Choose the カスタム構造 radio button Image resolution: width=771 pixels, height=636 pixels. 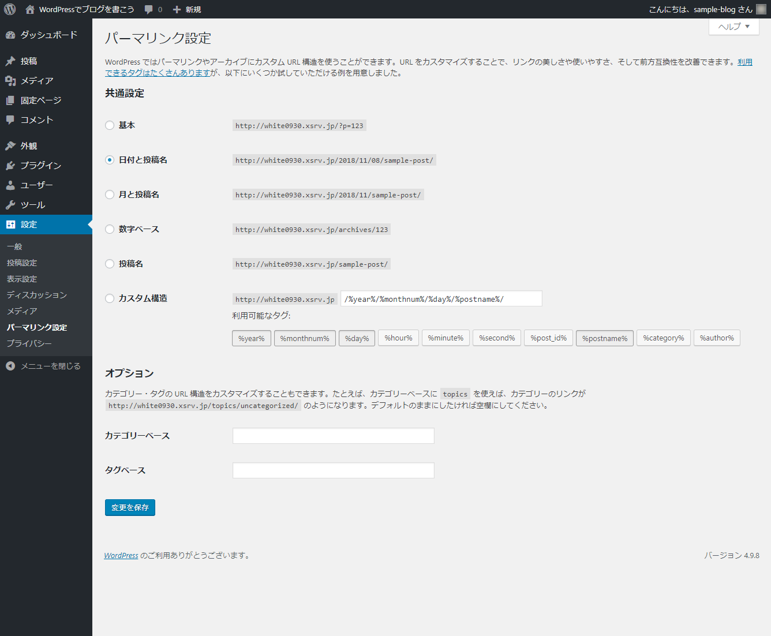click(x=110, y=298)
